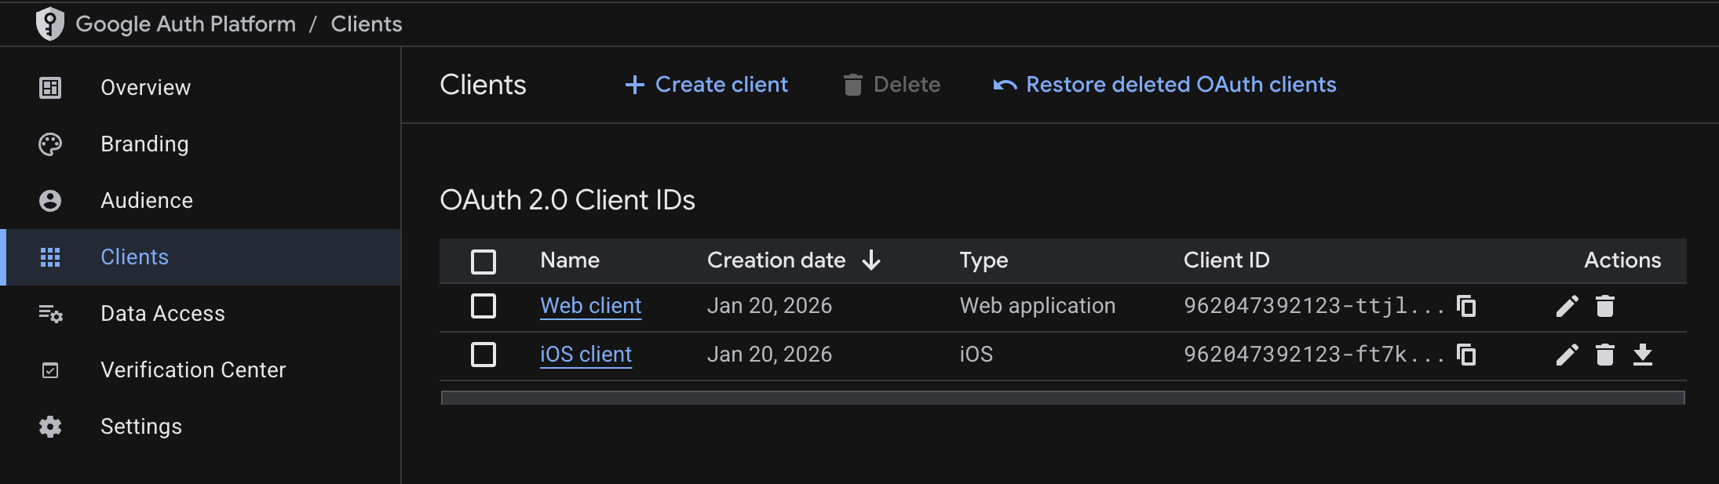Toggle the select-all checkbox in header
The height and width of the screenshot is (484, 1719).
coord(484,261)
